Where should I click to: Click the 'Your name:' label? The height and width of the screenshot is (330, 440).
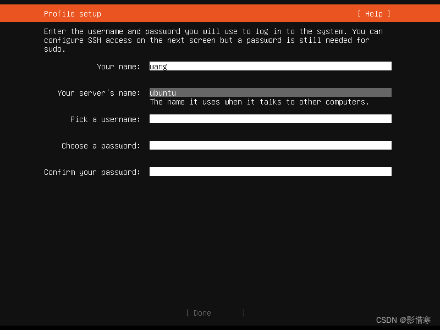point(118,67)
